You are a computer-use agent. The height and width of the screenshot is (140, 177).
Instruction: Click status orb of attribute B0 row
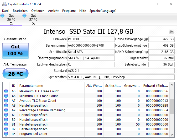click(x=6, y=120)
